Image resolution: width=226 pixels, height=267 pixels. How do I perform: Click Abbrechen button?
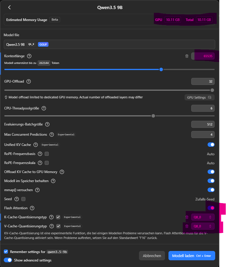[152, 256]
